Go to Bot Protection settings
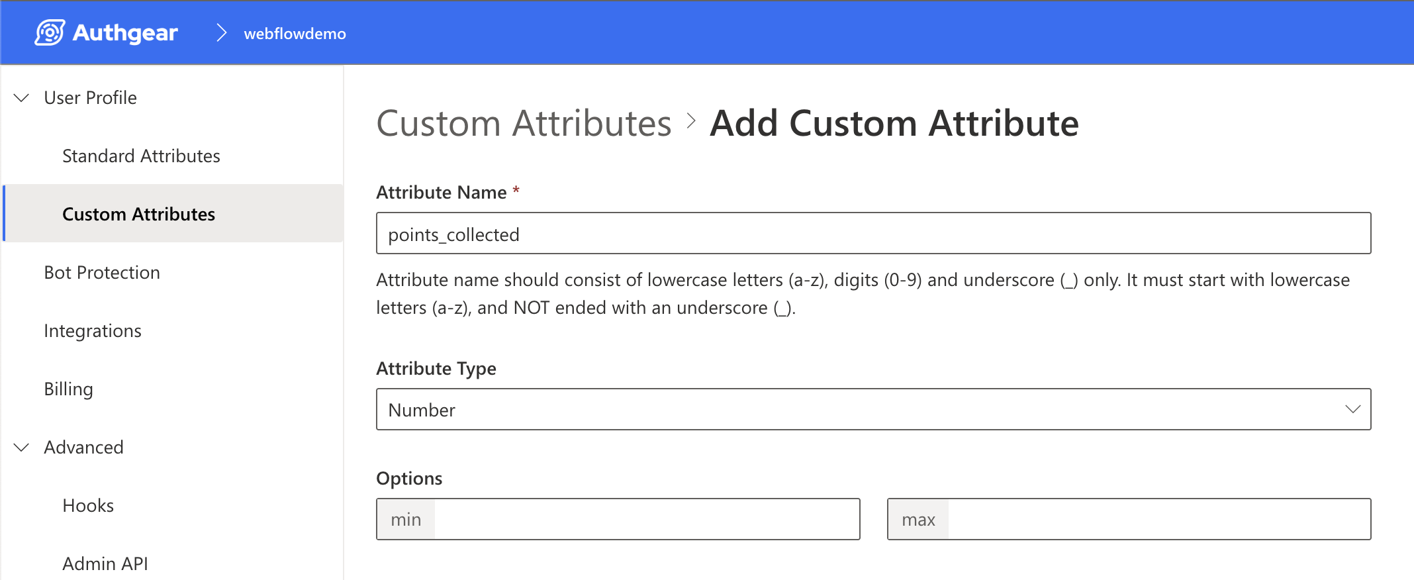The height and width of the screenshot is (580, 1414). click(102, 273)
